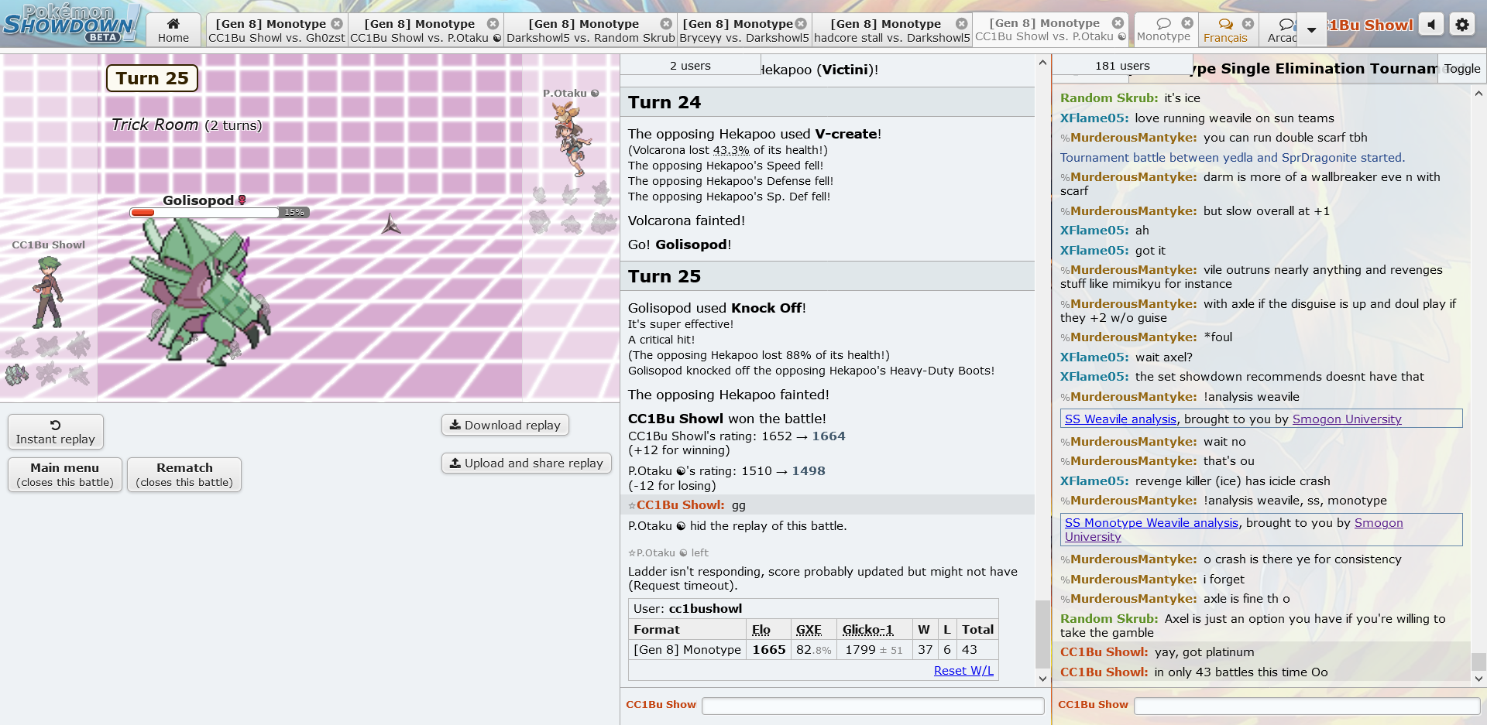The height and width of the screenshot is (725, 1487).
Task: Close the Monotype chat room tab
Action: pos(1187,23)
